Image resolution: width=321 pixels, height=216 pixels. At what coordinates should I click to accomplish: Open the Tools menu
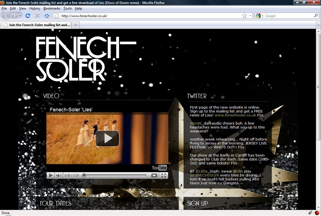click(67, 8)
